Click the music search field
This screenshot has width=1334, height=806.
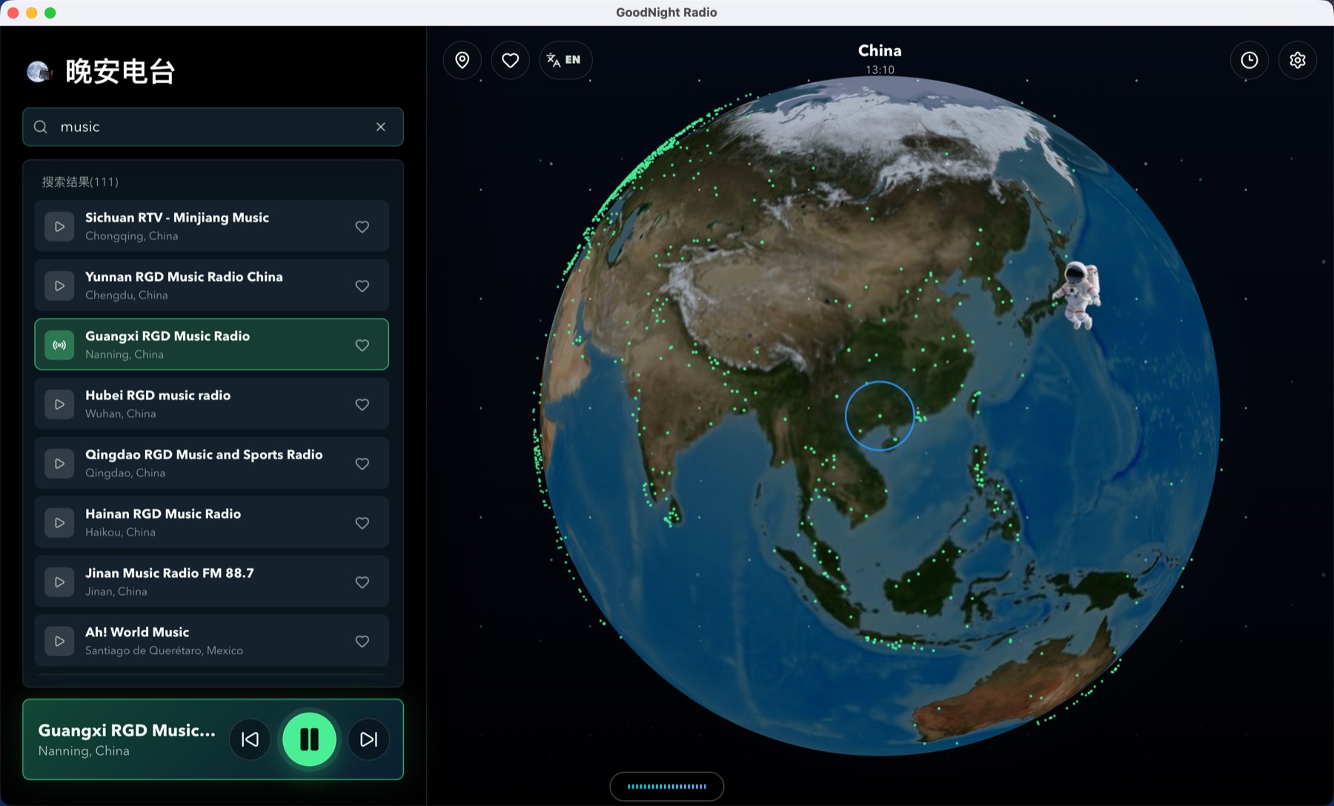(x=213, y=127)
